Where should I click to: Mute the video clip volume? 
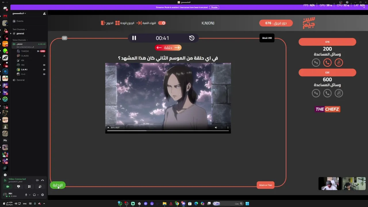[x=216, y=127]
